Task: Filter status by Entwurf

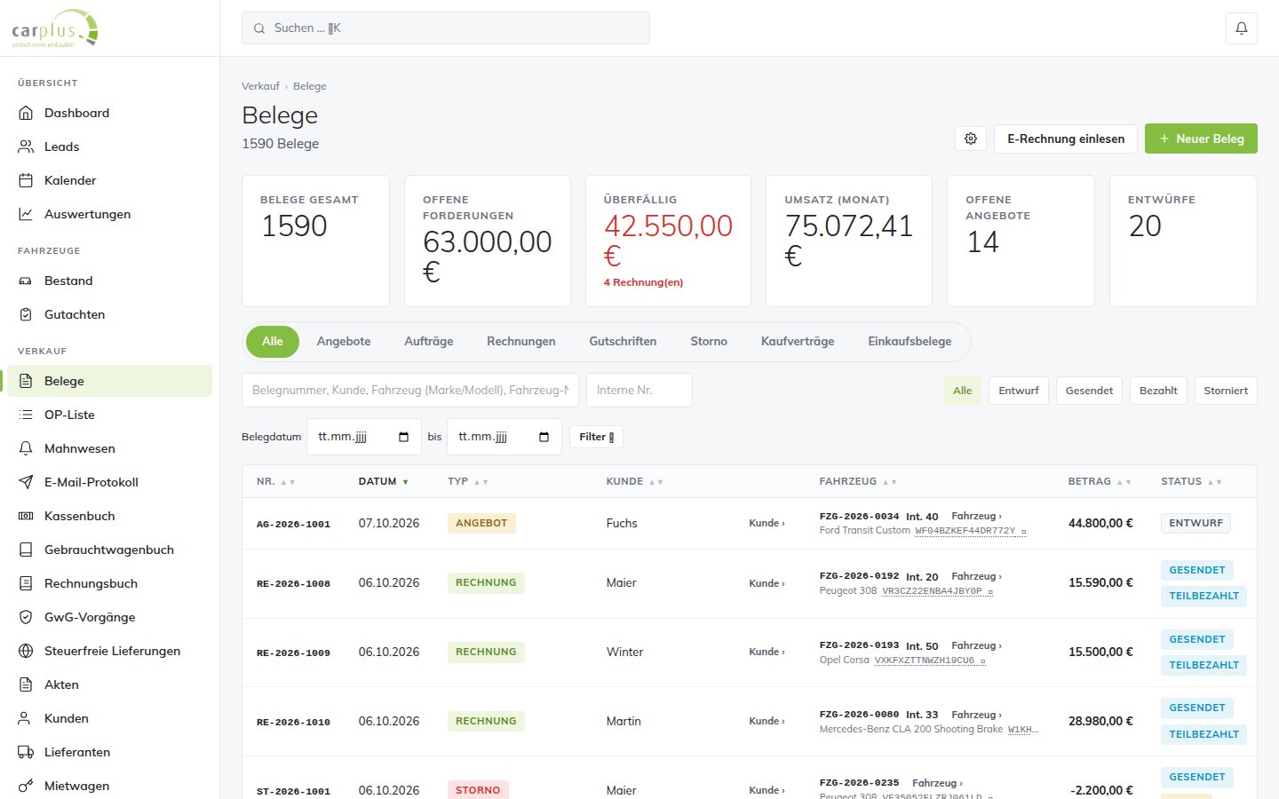Action: click(x=1019, y=391)
